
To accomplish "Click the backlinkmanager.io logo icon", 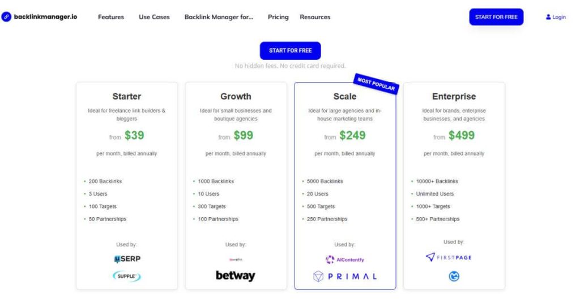I will tap(6, 17).
